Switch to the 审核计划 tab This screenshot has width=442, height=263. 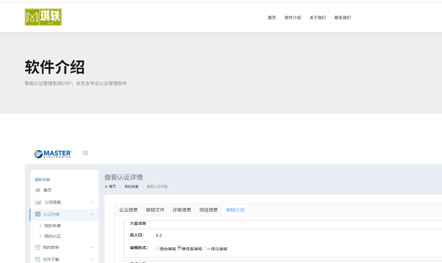pos(235,210)
